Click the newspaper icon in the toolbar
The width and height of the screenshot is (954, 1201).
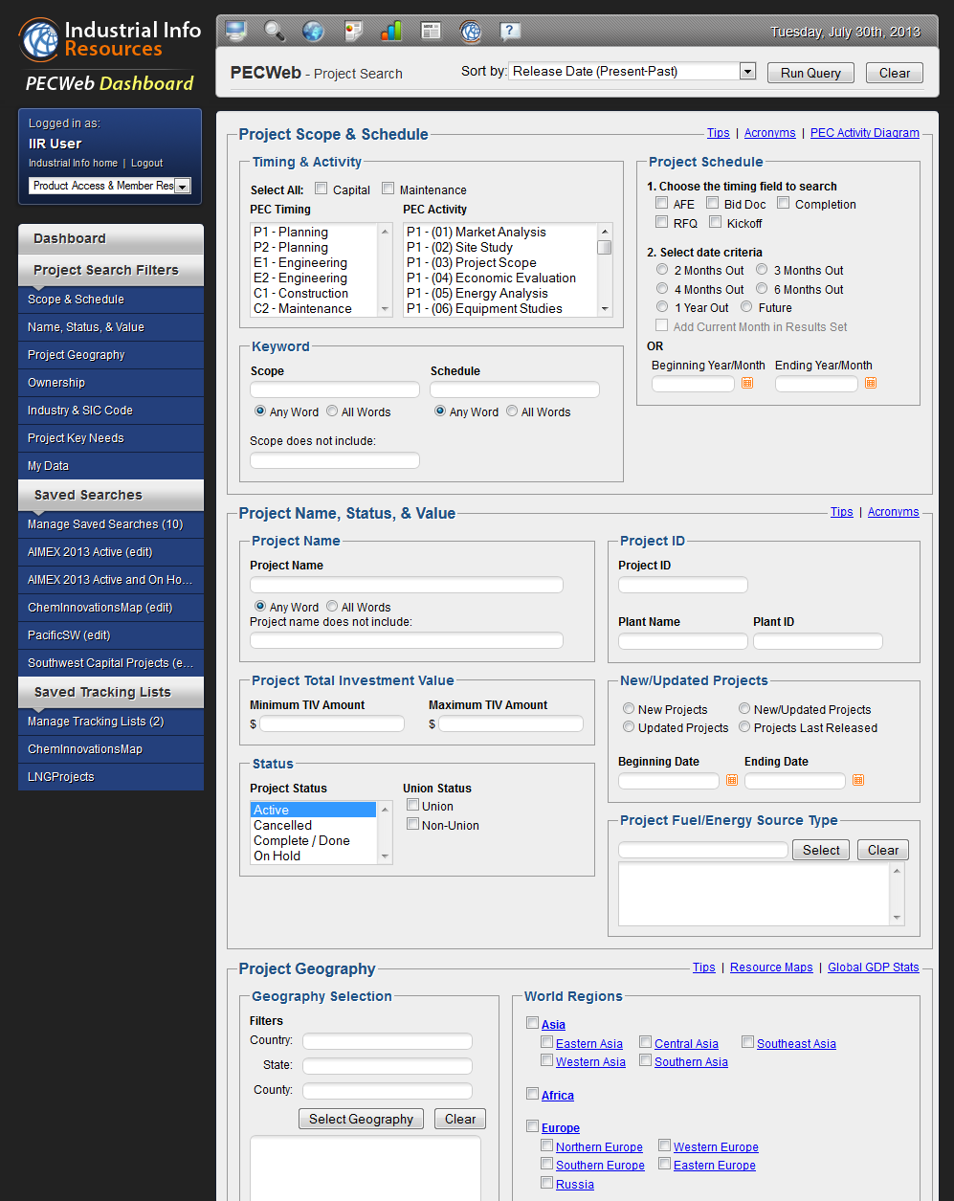pyautogui.click(x=431, y=32)
